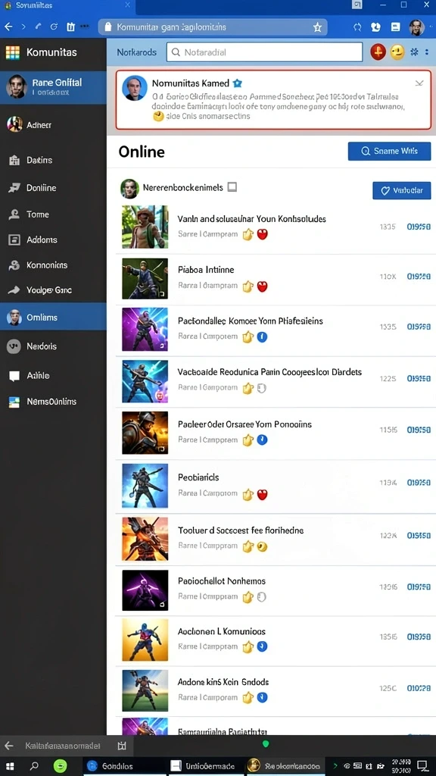Click thumbs-up on the Vacboaide Reodunica row

(248, 389)
